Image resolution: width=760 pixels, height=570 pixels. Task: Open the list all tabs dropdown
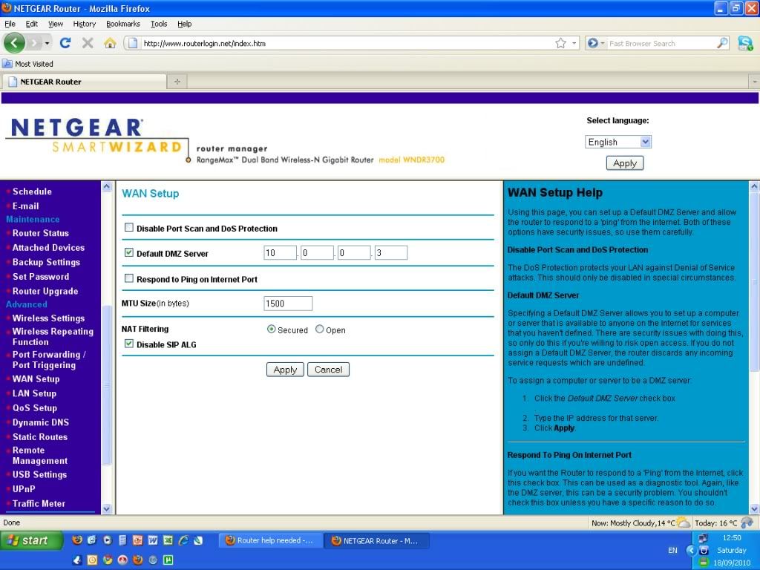754,82
